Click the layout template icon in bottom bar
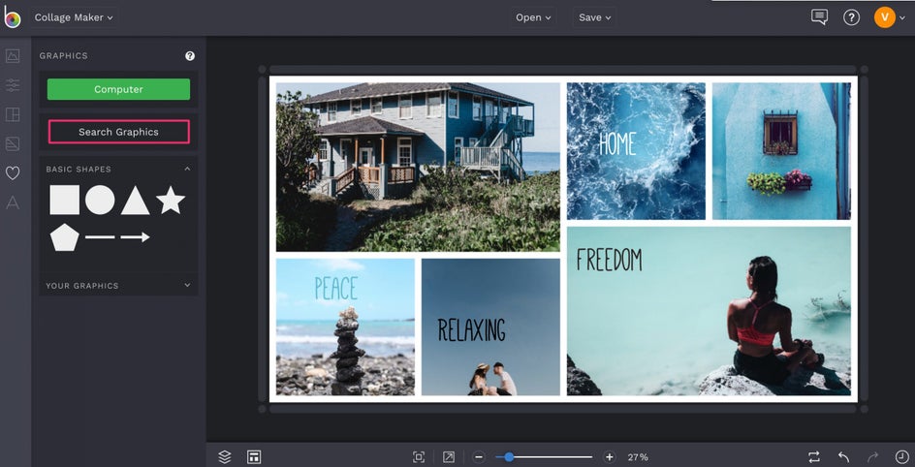 click(254, 457)
